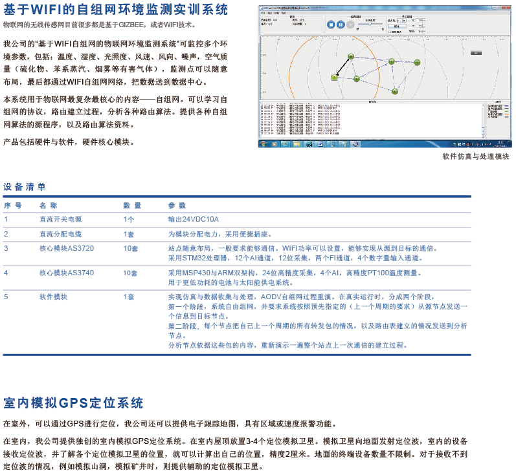Click the "10套" quantity in the AS3720 row
Viewport: 516px width, 473px height.
pyautogui.click(x=131, y=248)
